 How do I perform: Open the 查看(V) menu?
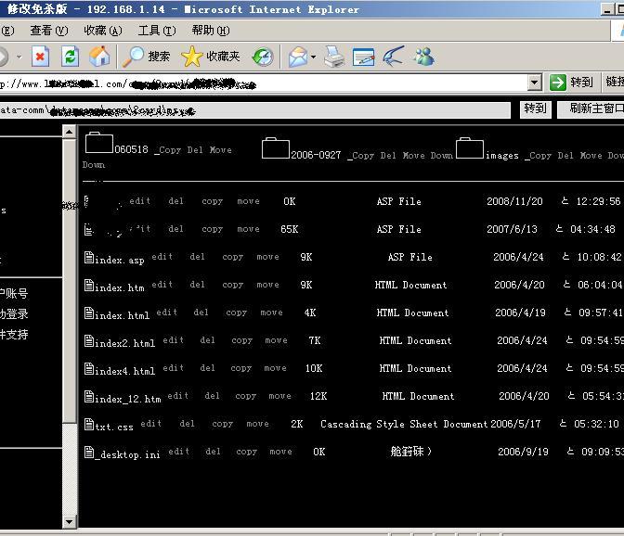[x=48, y=30]
